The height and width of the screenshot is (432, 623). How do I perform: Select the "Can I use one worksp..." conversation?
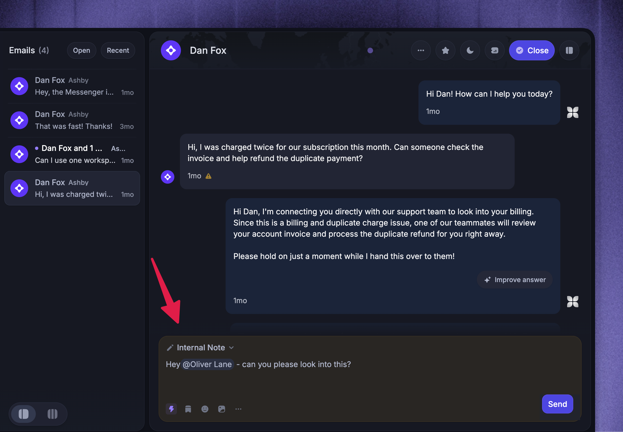click(x=72, y=154)
